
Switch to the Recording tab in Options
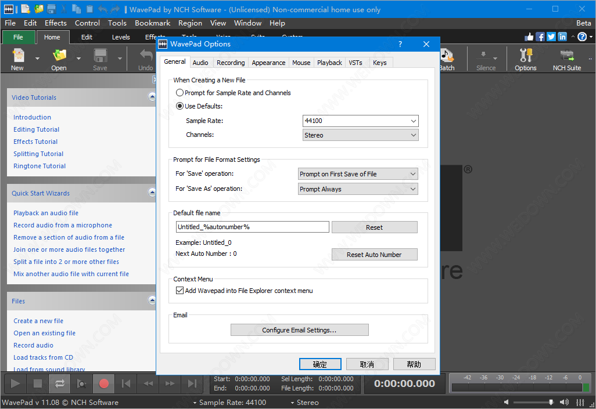231,63
